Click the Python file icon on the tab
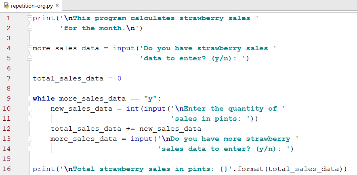 (6, 6)
